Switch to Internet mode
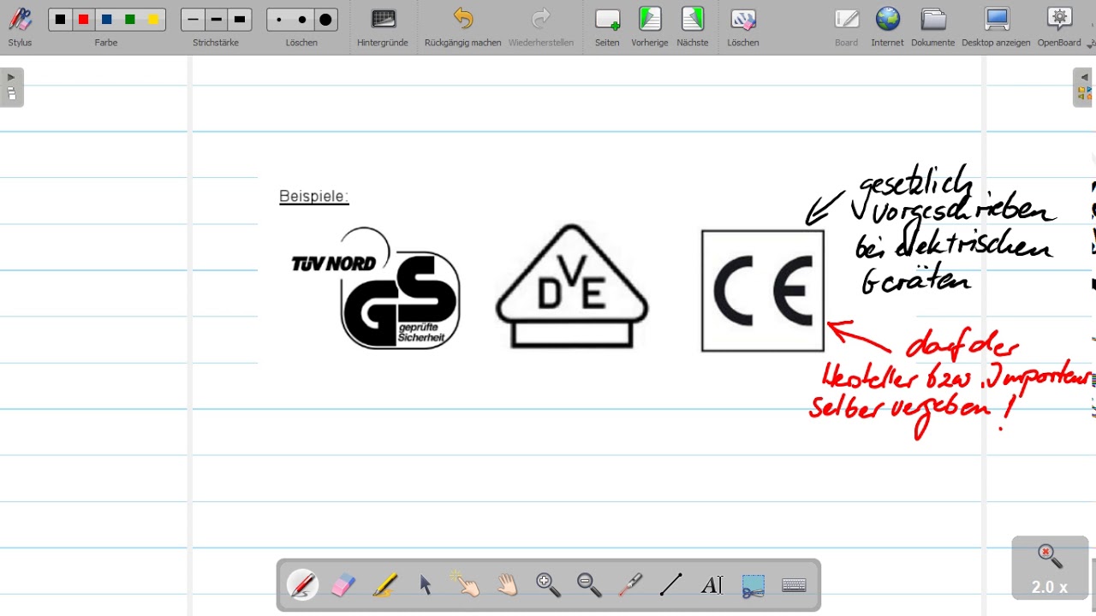Viewport: 1096px width, 616px height. (887, 27)
